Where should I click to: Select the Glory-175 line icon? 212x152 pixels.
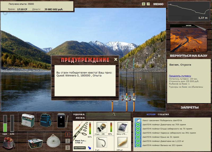[122, 127]
